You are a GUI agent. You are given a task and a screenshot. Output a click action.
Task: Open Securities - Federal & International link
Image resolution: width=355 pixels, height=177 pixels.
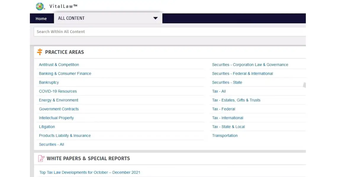click(x=243, y=73)
